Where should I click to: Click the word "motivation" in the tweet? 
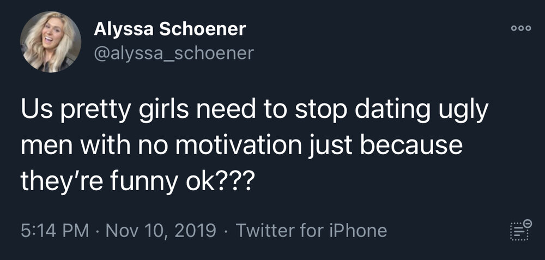[239, 146]
